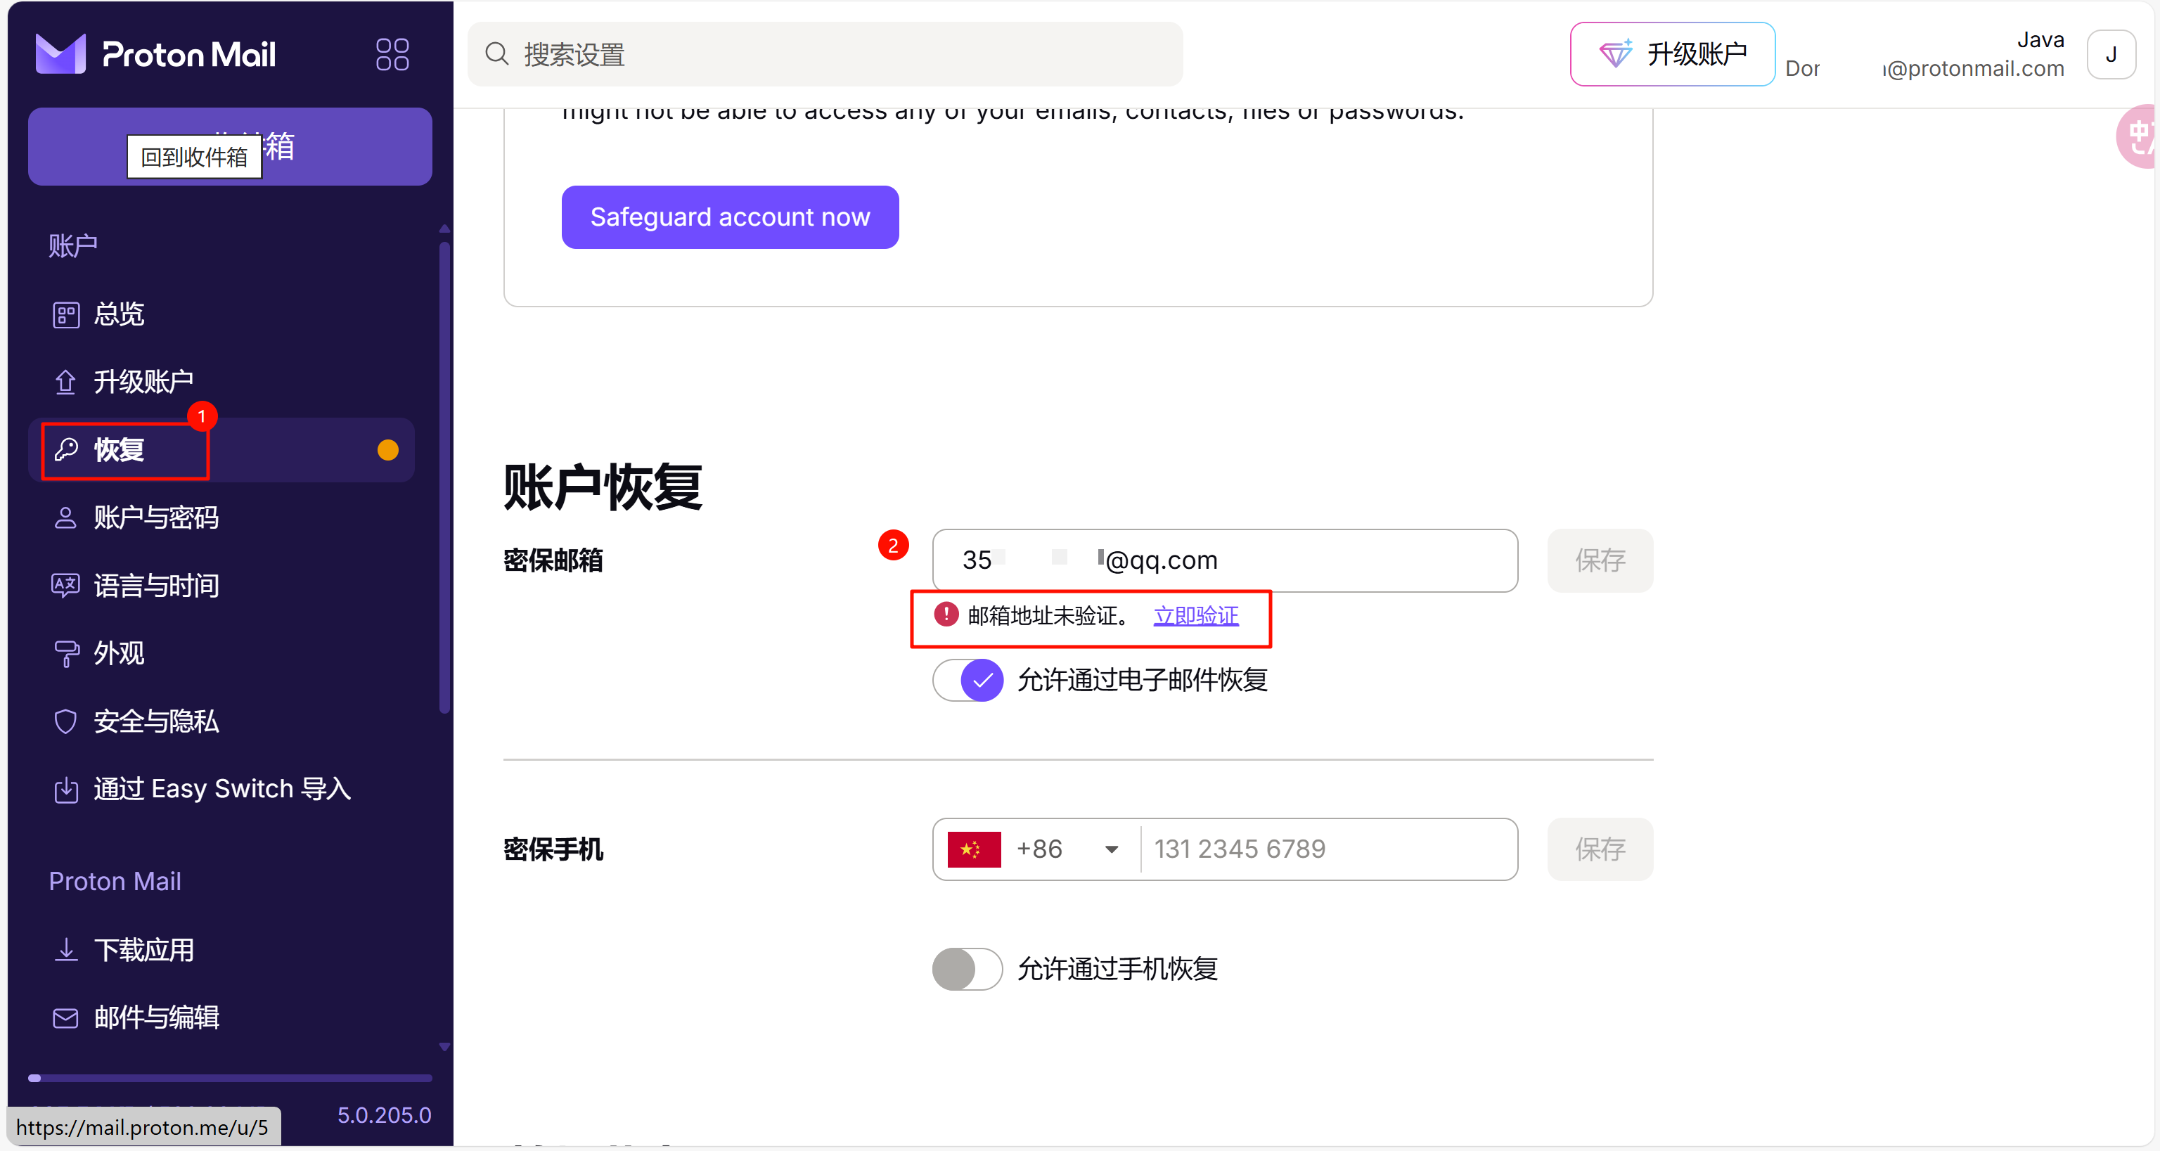
Task: Click the Easy Switch import icon
Action: (x=65, y=789)
